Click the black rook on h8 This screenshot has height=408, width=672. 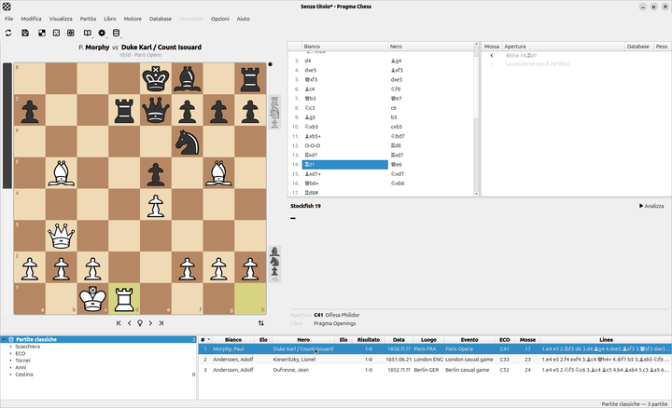click(x=250, y=79)
